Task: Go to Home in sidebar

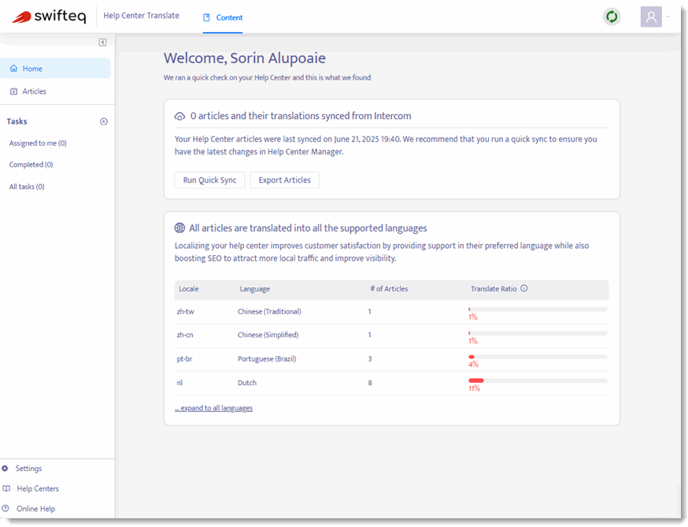Action: pos(55,69)
